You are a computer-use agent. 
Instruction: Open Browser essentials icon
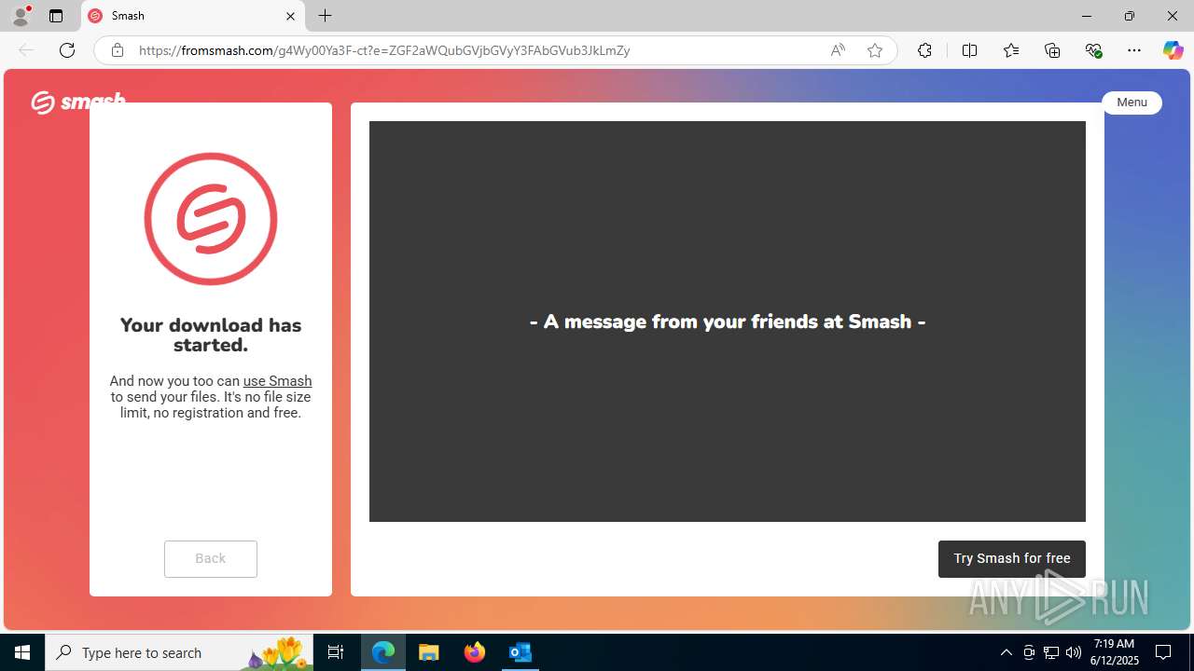pyautogui.click(x=1093, y=50)
